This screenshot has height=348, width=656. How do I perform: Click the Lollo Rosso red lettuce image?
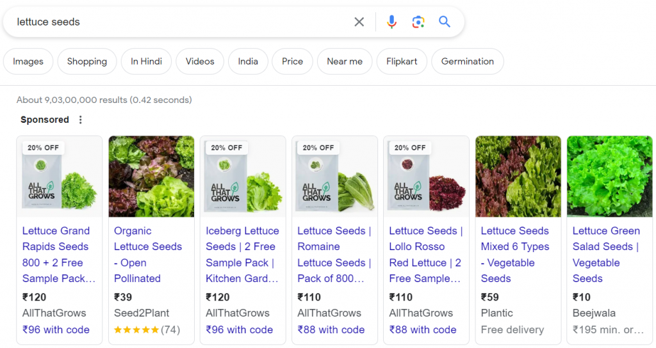[x=426, y=177]
